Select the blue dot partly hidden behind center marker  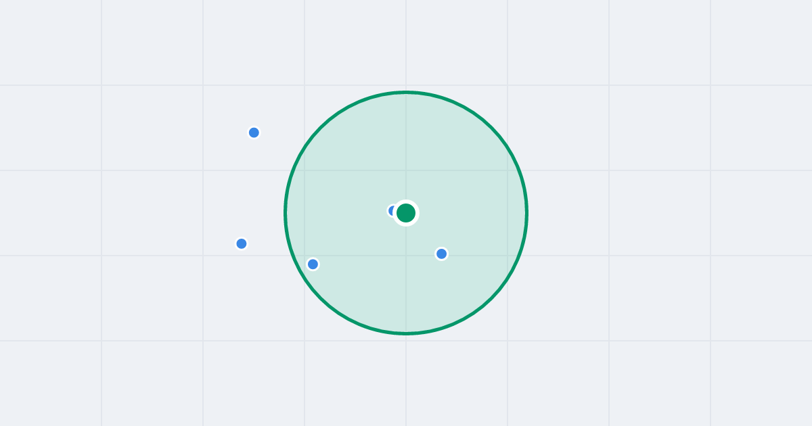(392, 211)
